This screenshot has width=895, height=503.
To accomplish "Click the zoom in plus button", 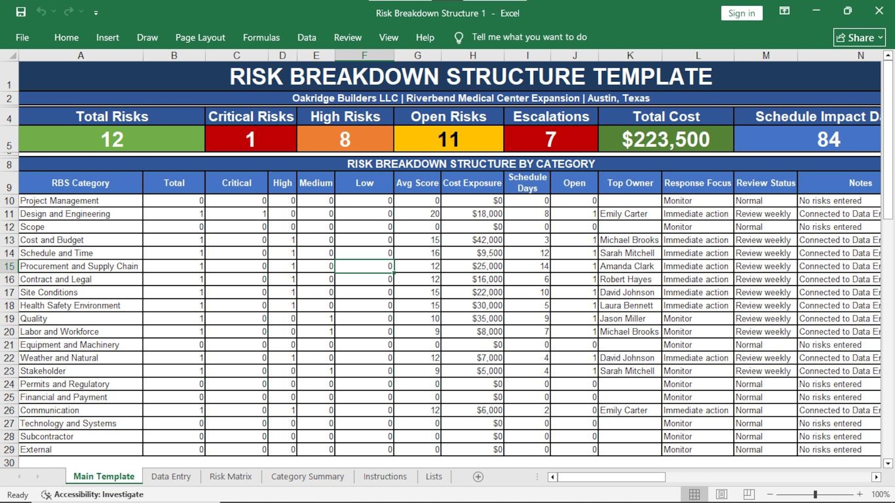I will coord(859,495).
